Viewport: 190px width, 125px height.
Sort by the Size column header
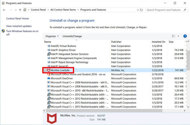tap(171, 42)
